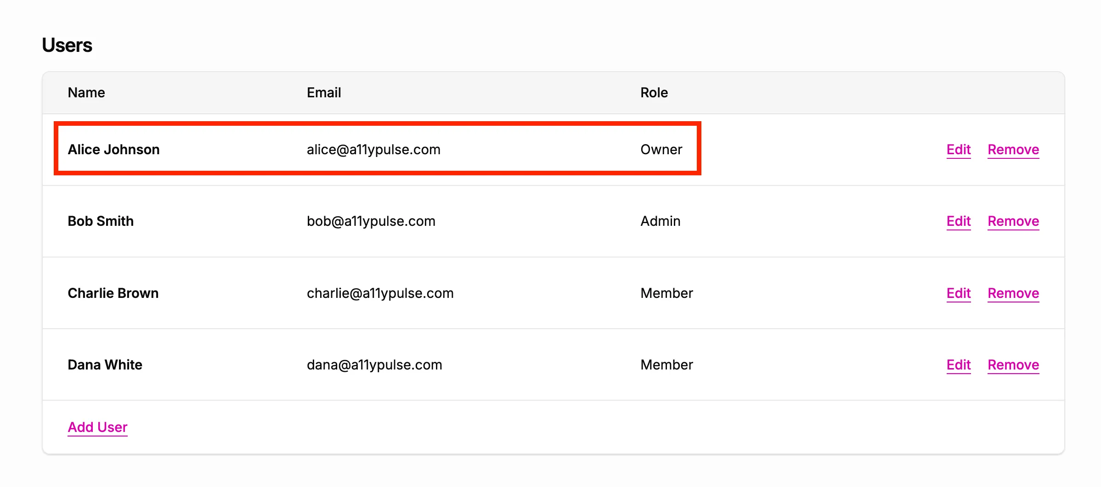The image size is (1101, 487).
Task: Click Remove link for Bob Smith
Action: point(1013,221)
